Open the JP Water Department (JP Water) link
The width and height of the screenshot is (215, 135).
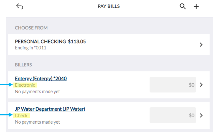[x=50, y=109]
